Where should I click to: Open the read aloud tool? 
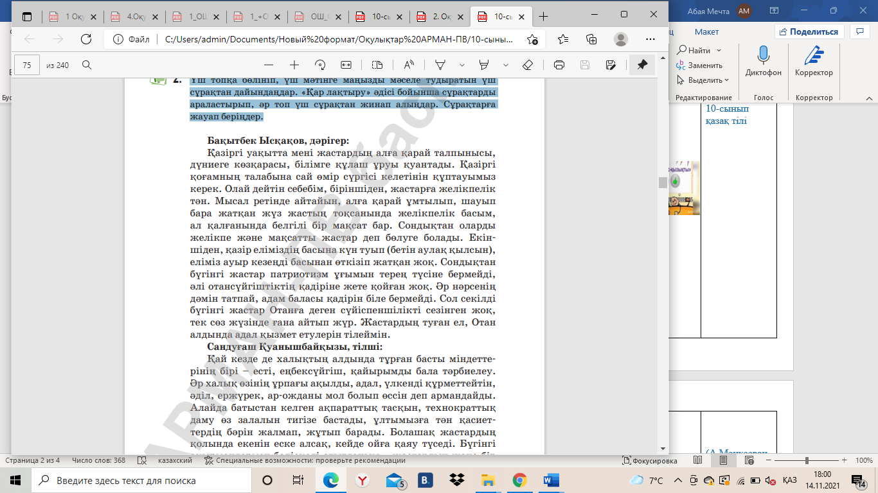[x=409, y=65]
